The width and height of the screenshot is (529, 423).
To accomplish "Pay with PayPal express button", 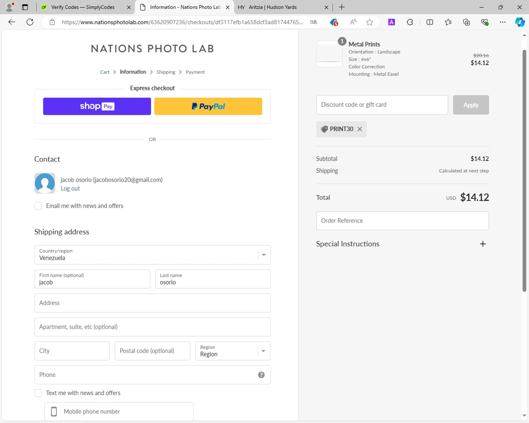I will coord(208,106).
